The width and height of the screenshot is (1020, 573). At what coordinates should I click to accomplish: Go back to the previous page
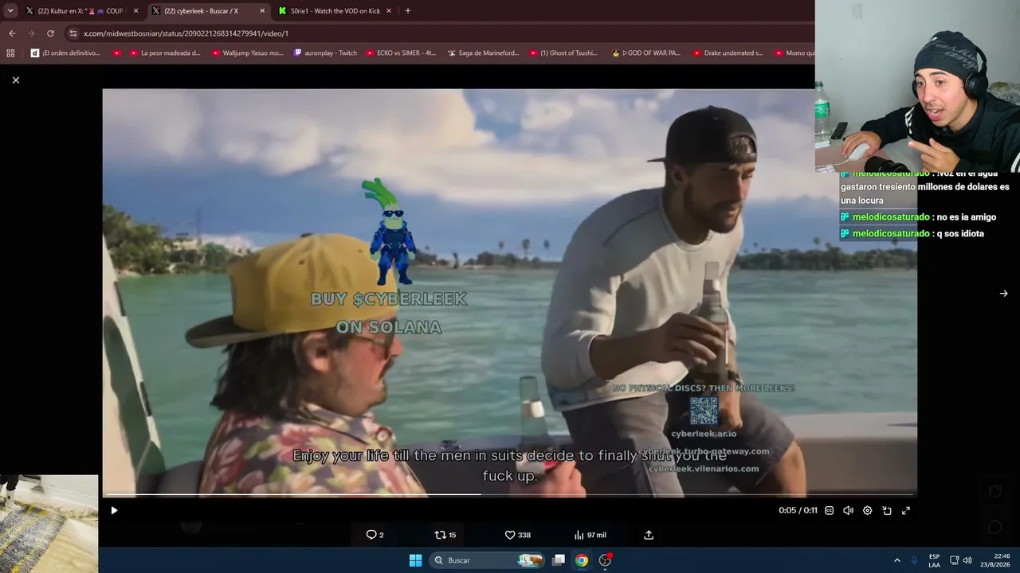point(12,33)
